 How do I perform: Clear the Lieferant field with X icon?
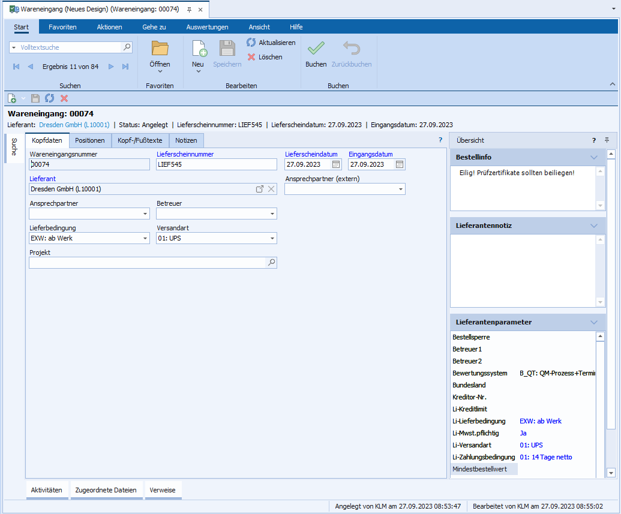271,189
